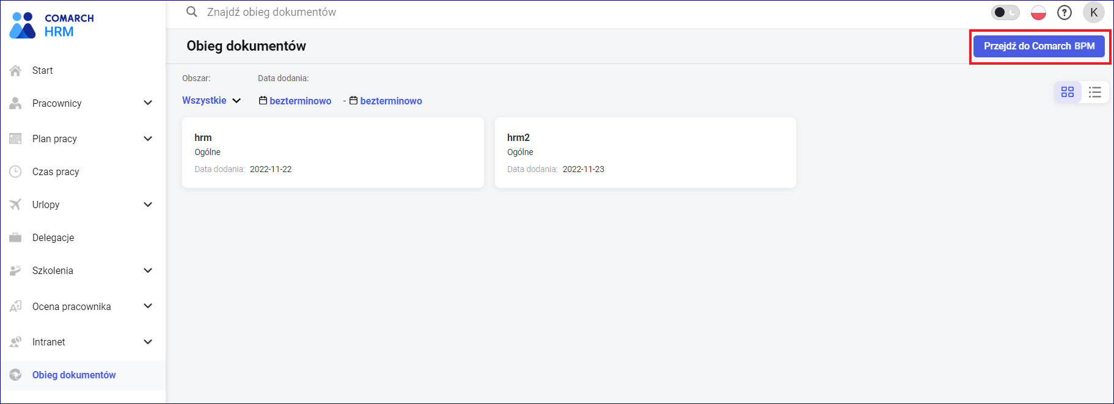
Task: Click the Polish flag language icon
Action: coord(1038,13)
